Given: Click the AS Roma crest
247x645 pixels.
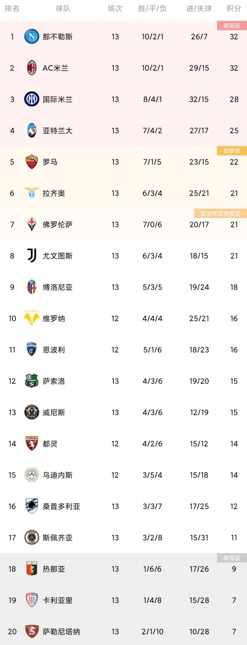Looking at the screenshot, I should 32,162.
